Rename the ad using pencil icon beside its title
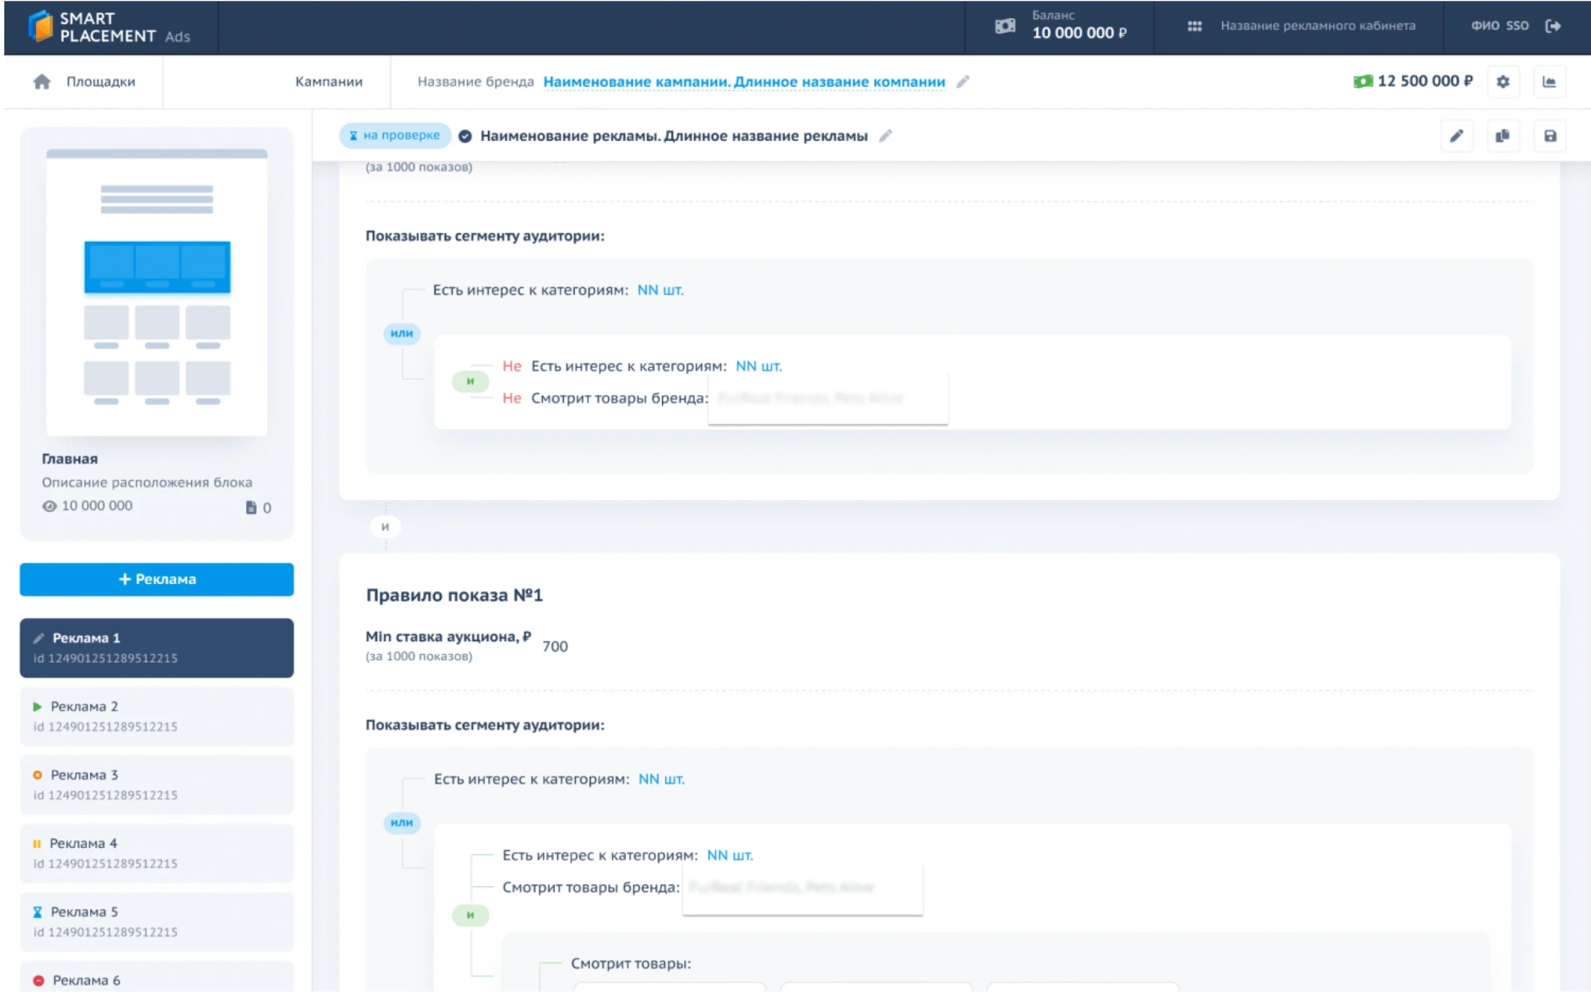 coord(886,136)
